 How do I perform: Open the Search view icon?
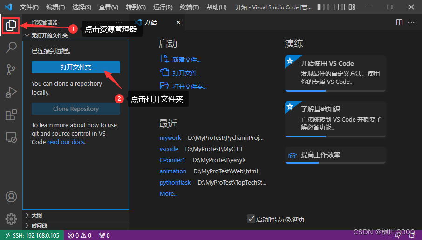11,48
